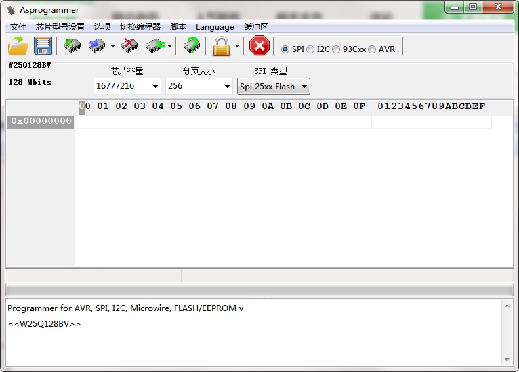Click the <<W25Q128BV>> log line
The width and height of the screenshot is (519, 372).
[x=44, y=324]
